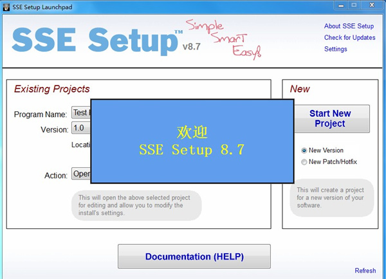Open the Settings link
386x279 pixels.
tap(335, 50)
